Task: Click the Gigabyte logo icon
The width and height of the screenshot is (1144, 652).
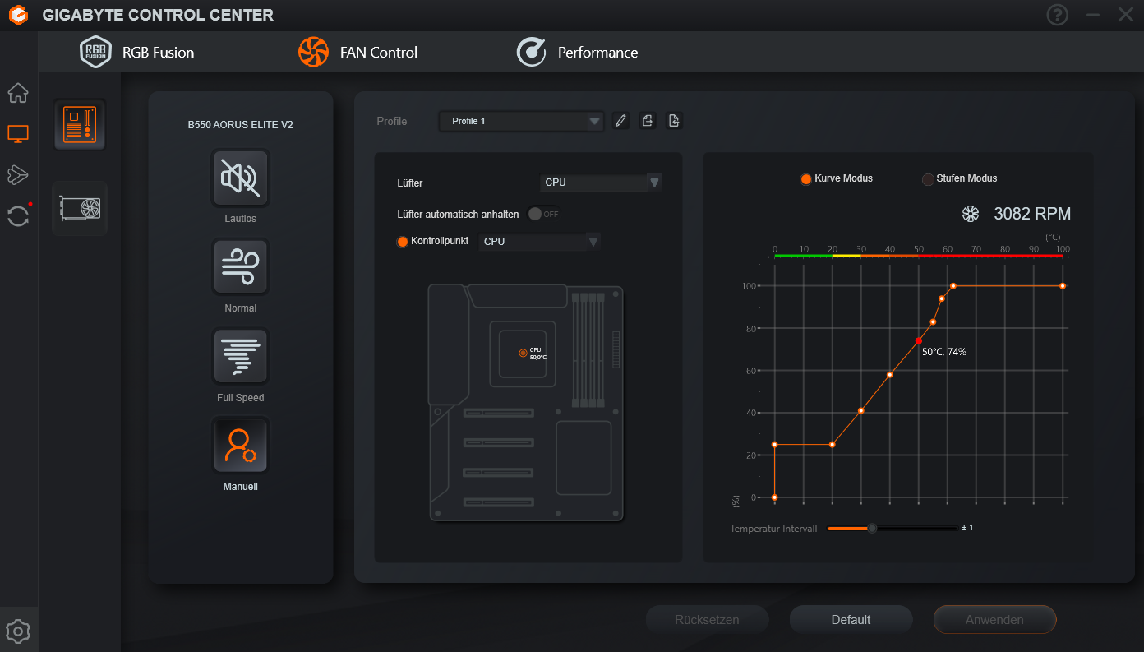Action: click(16, 15)
